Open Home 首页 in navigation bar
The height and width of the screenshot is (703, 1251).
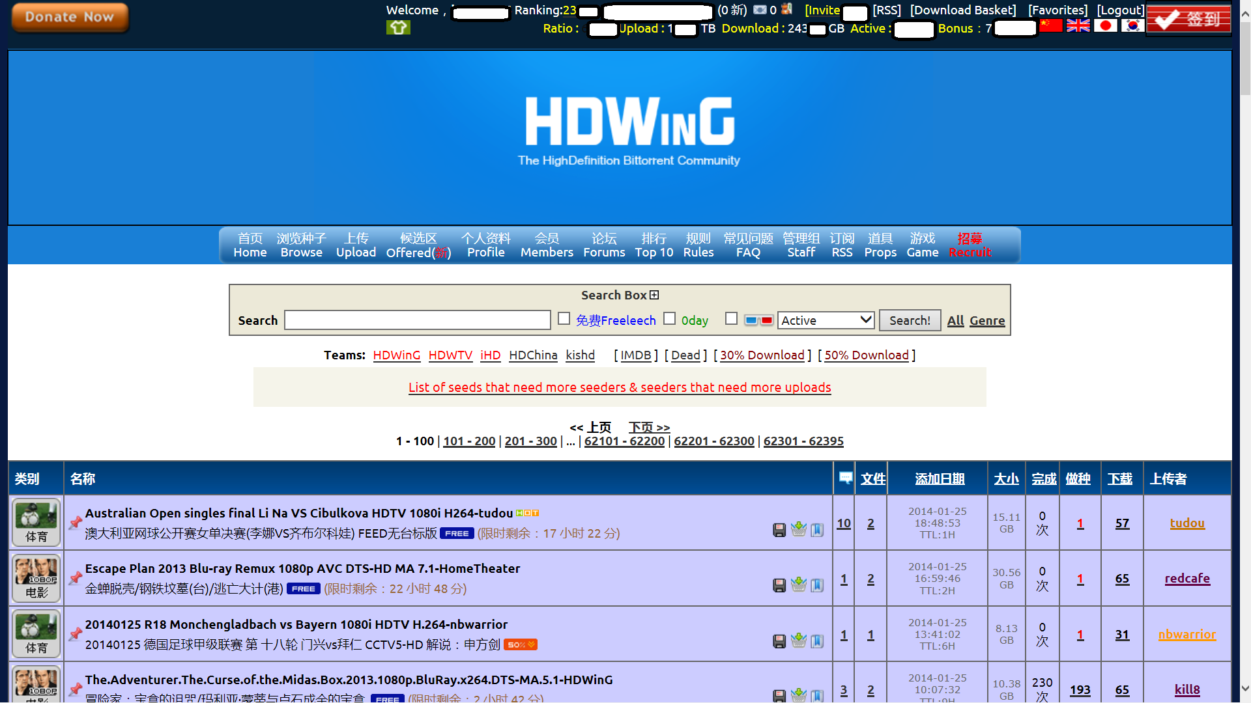[x=250, y=245]
